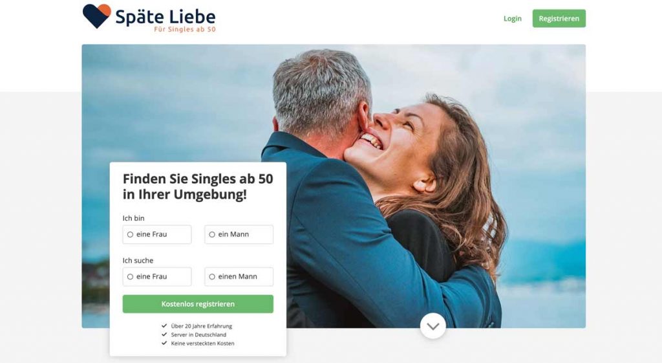662x363 pixels.
Task: Click the Registrieren button in the header
Action: (x=559, y=19)
